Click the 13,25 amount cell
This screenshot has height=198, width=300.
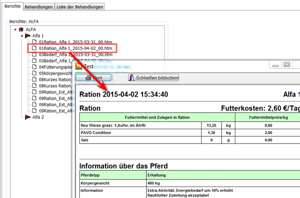(x=211, y=126)
